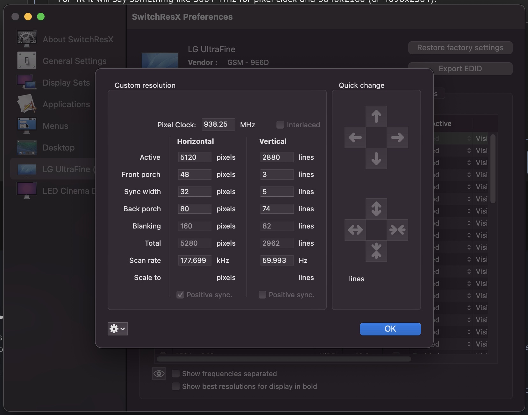
Task: Click the vertical shrink inward-arrows icon
Action: click(x=376, y=251)
